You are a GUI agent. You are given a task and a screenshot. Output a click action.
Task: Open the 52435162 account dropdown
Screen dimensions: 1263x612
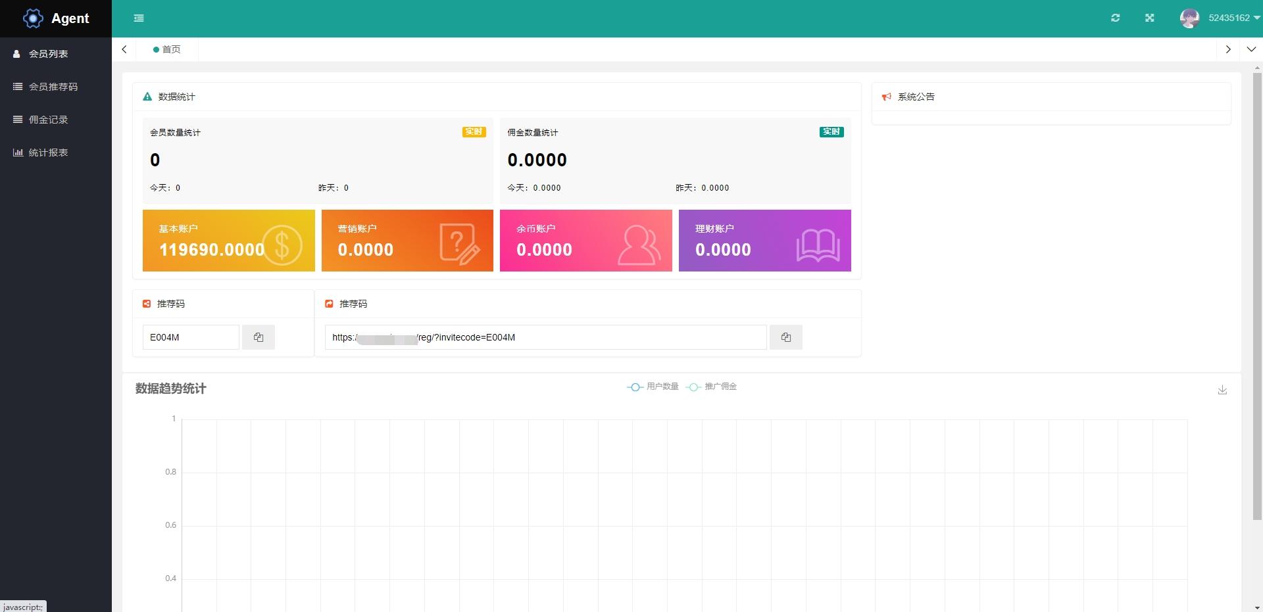[1234, 18]
